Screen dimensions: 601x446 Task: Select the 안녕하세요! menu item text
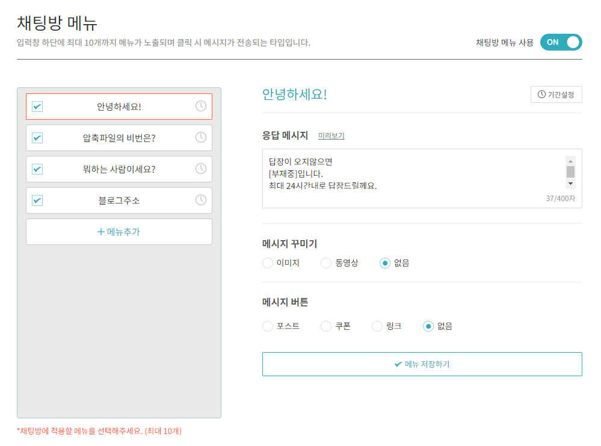click(119, 107)
